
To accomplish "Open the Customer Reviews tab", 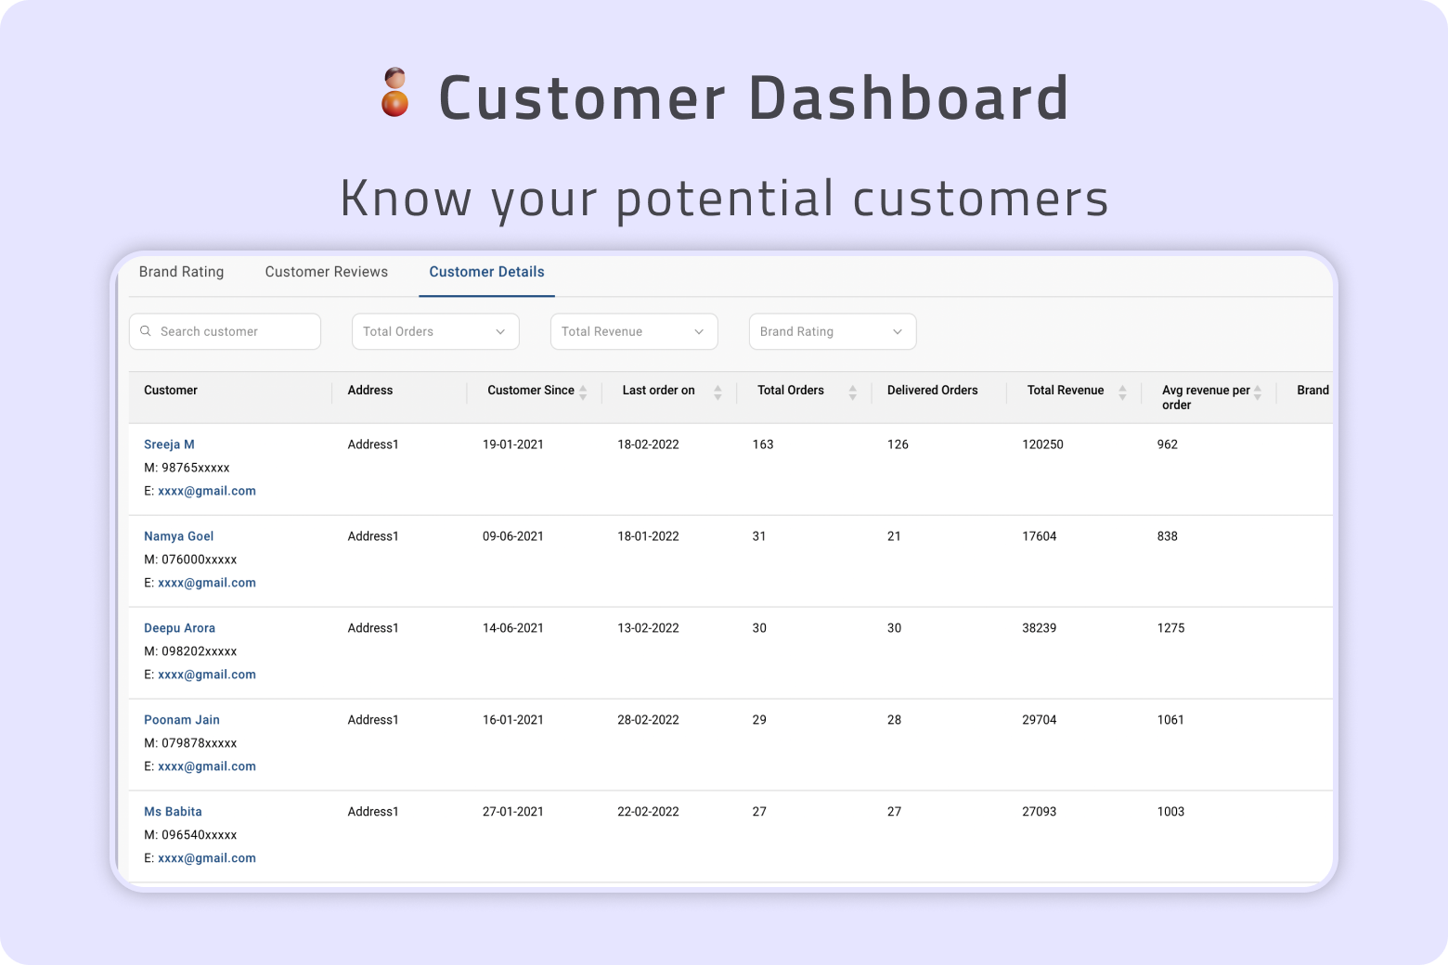I will tap(326, 272).
